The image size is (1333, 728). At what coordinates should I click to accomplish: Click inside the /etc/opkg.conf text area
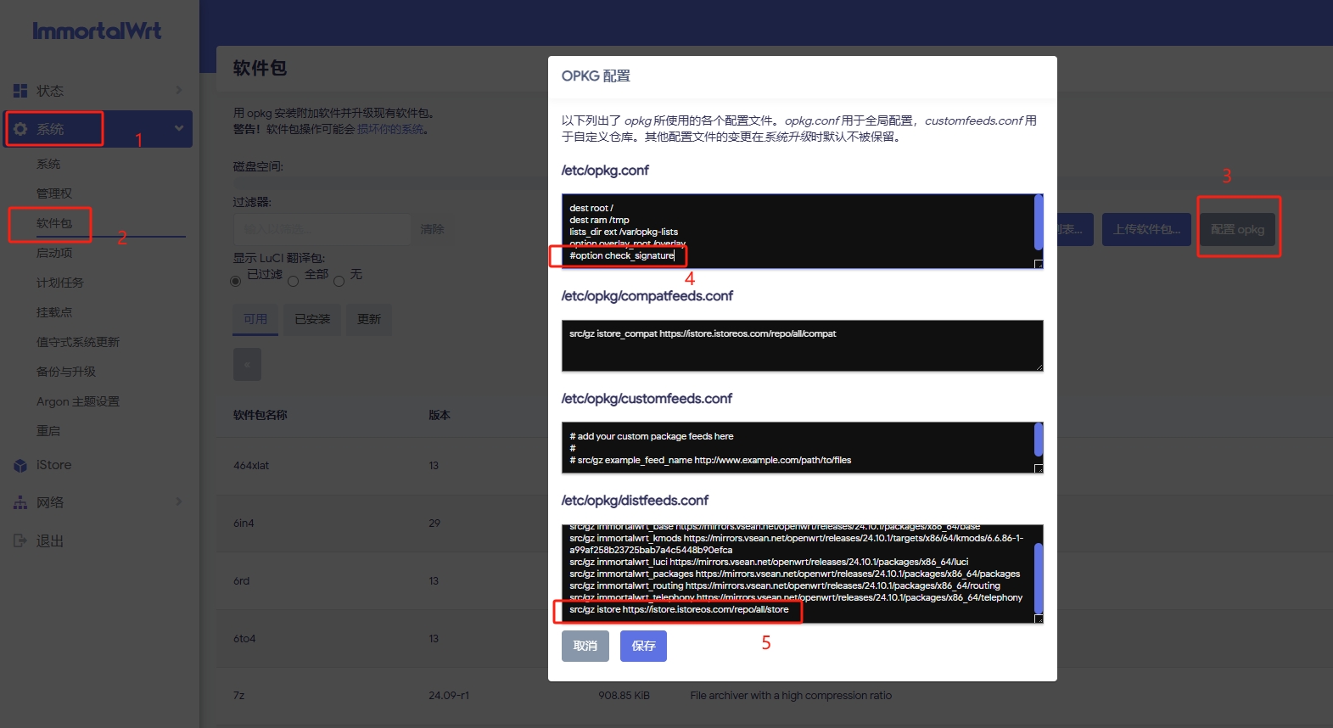click(802, 232)
